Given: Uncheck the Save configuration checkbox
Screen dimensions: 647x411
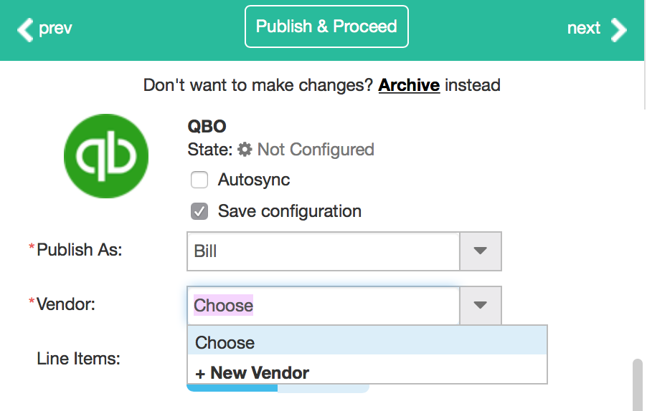Looking at the screenshot, I should click(199, 211).
